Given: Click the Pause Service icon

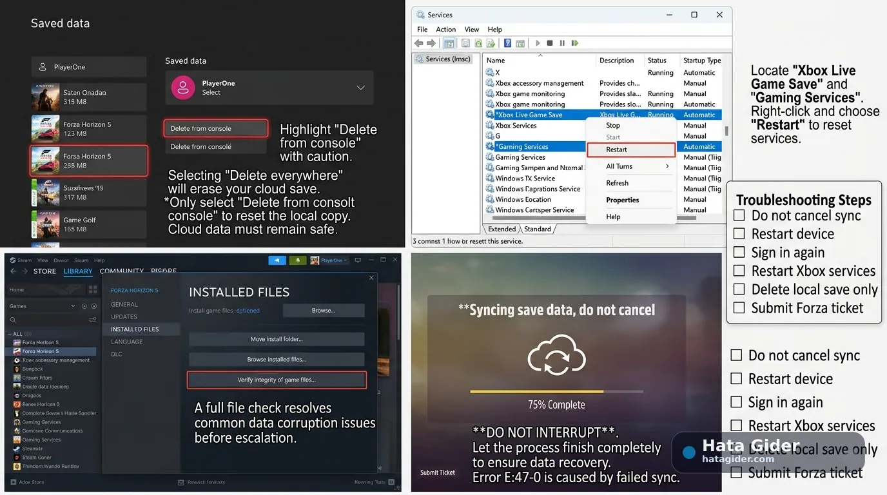Looking at the screenshot, I should (562, 43).
